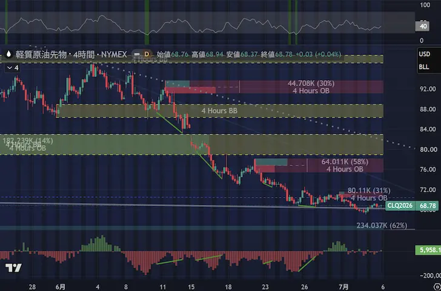Click the 182.239K (14%) zone label
This screenshot has width=441, height=291.
[28, 141]
